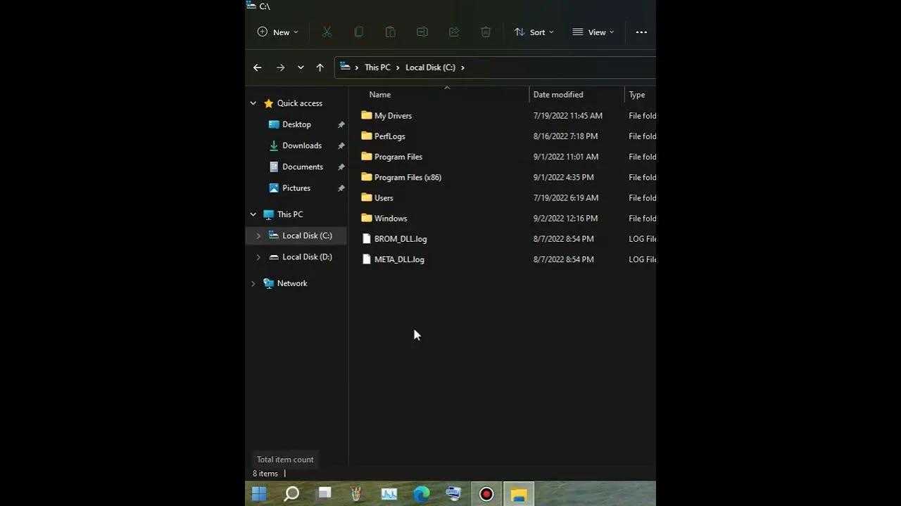Open the Windows folder
The height and width of the screenshot is (506, 901).
click(x=391, y=218)
